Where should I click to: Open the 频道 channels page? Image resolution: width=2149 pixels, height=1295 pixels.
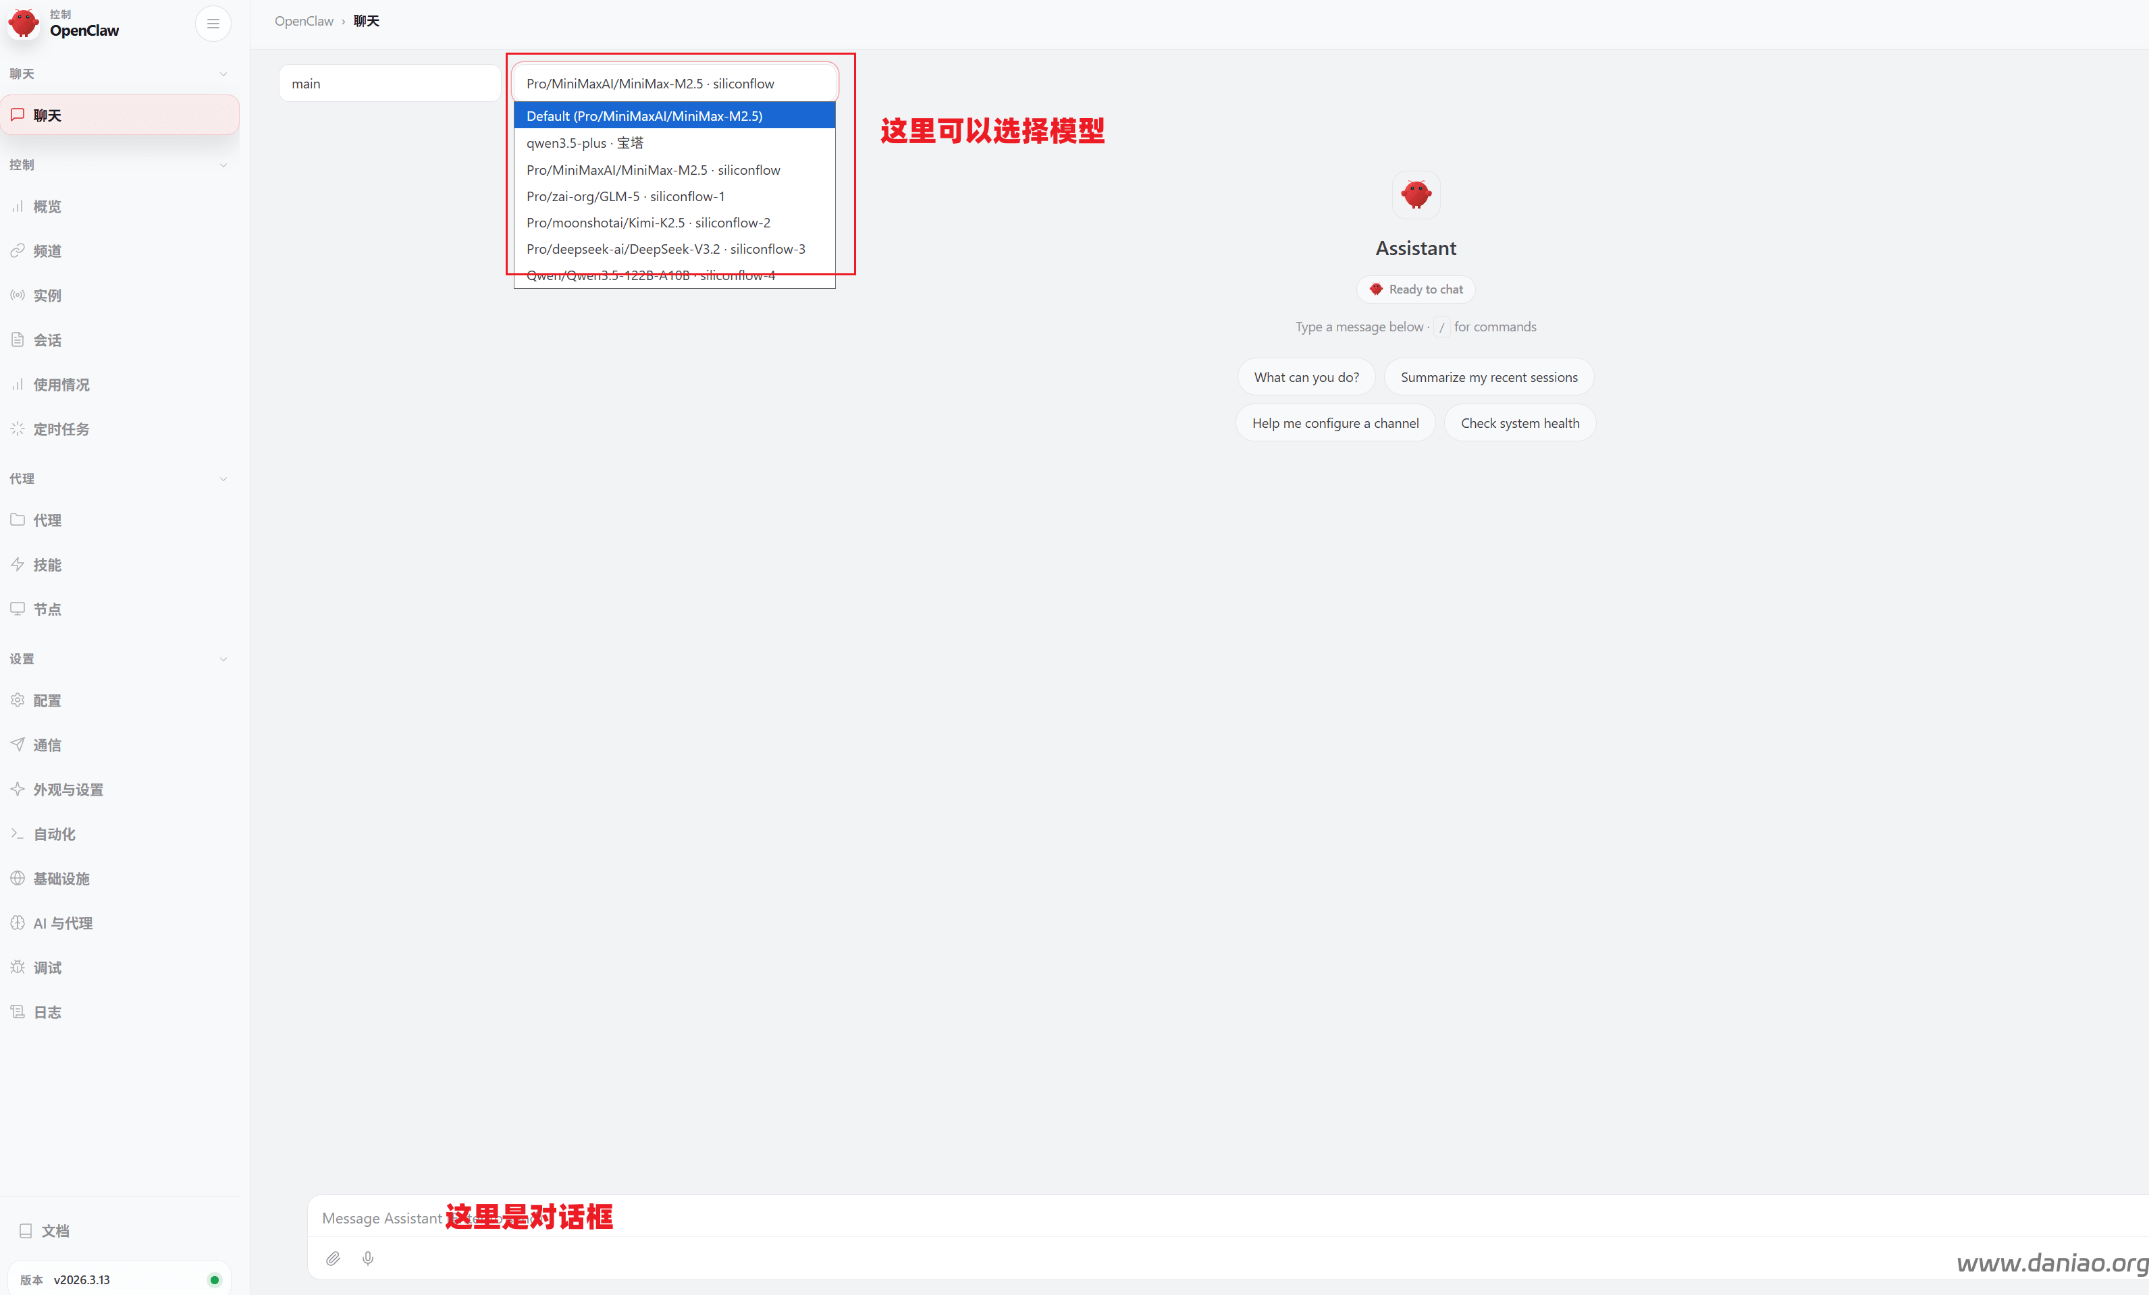[x=47, y=251]
